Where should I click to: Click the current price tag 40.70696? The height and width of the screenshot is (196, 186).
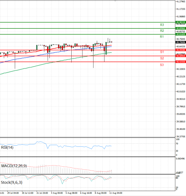click(x=180, y=42)
